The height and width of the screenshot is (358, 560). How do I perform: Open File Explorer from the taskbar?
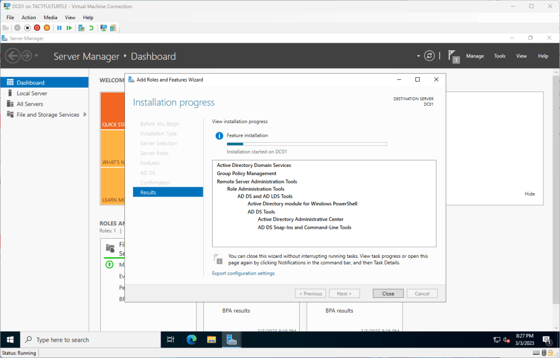(x=212, y=339)
